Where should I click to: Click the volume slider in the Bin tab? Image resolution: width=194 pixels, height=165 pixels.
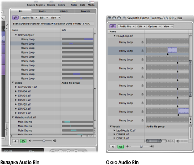[x=42, y=141]
